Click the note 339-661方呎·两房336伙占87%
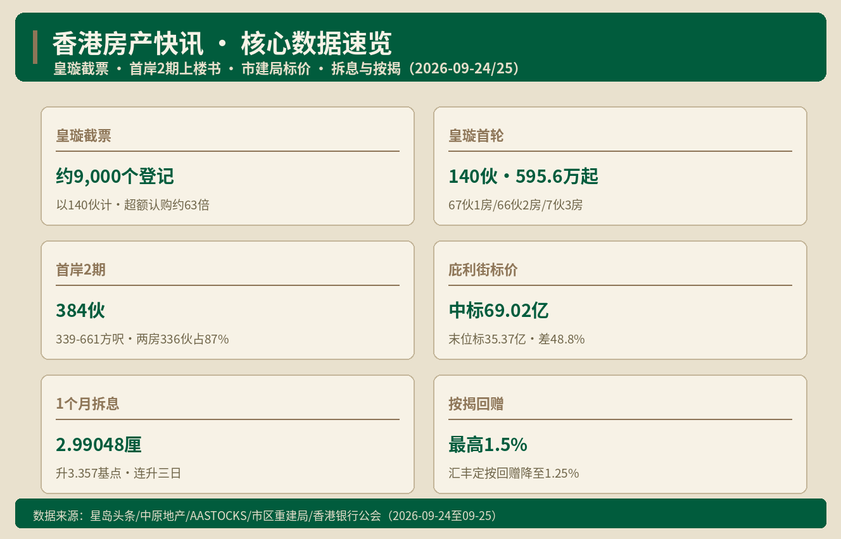841x539 pixels. 142,339
